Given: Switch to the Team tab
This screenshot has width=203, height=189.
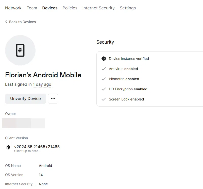Looking at the screenshot, I should coord(32,8).
